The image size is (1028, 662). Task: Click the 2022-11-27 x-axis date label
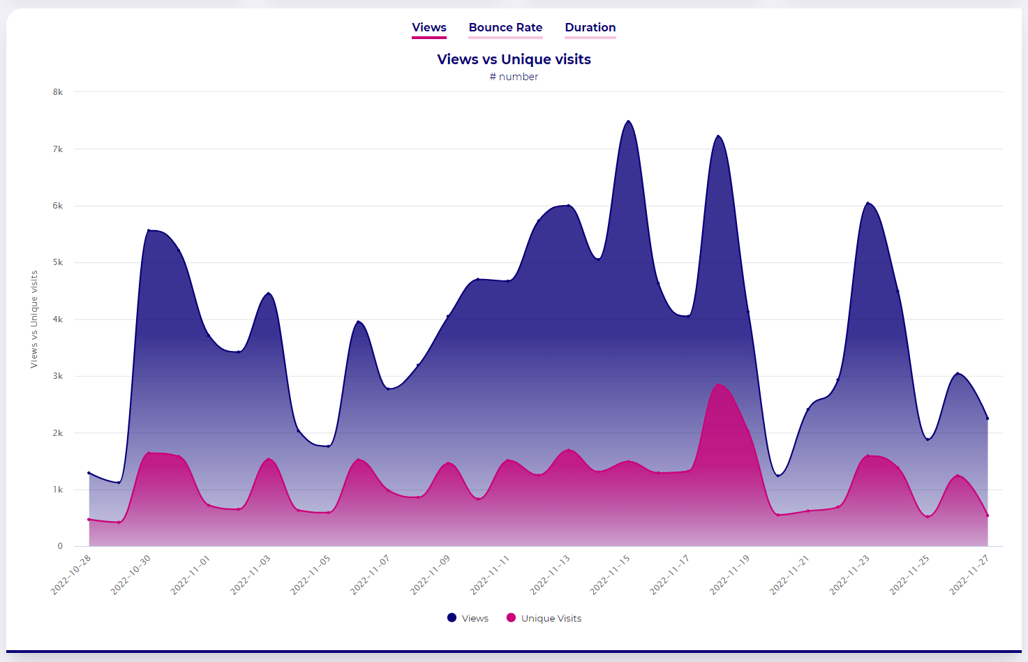coord(970,575)
